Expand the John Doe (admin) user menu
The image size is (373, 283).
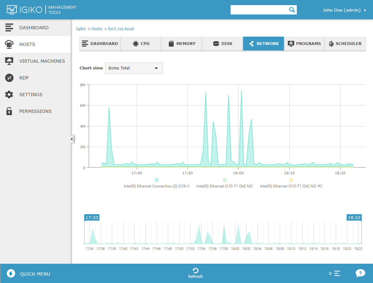coord(344,10)
